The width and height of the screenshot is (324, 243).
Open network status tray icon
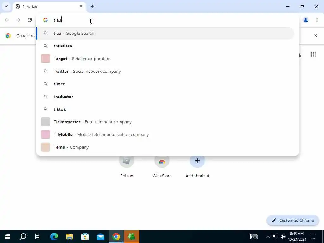tap(276, 237)
